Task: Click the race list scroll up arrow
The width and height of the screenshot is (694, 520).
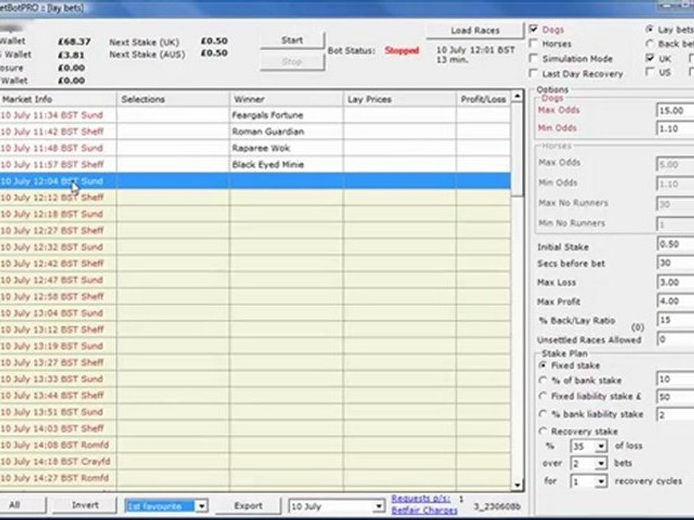Action: [x=517, y=96]
